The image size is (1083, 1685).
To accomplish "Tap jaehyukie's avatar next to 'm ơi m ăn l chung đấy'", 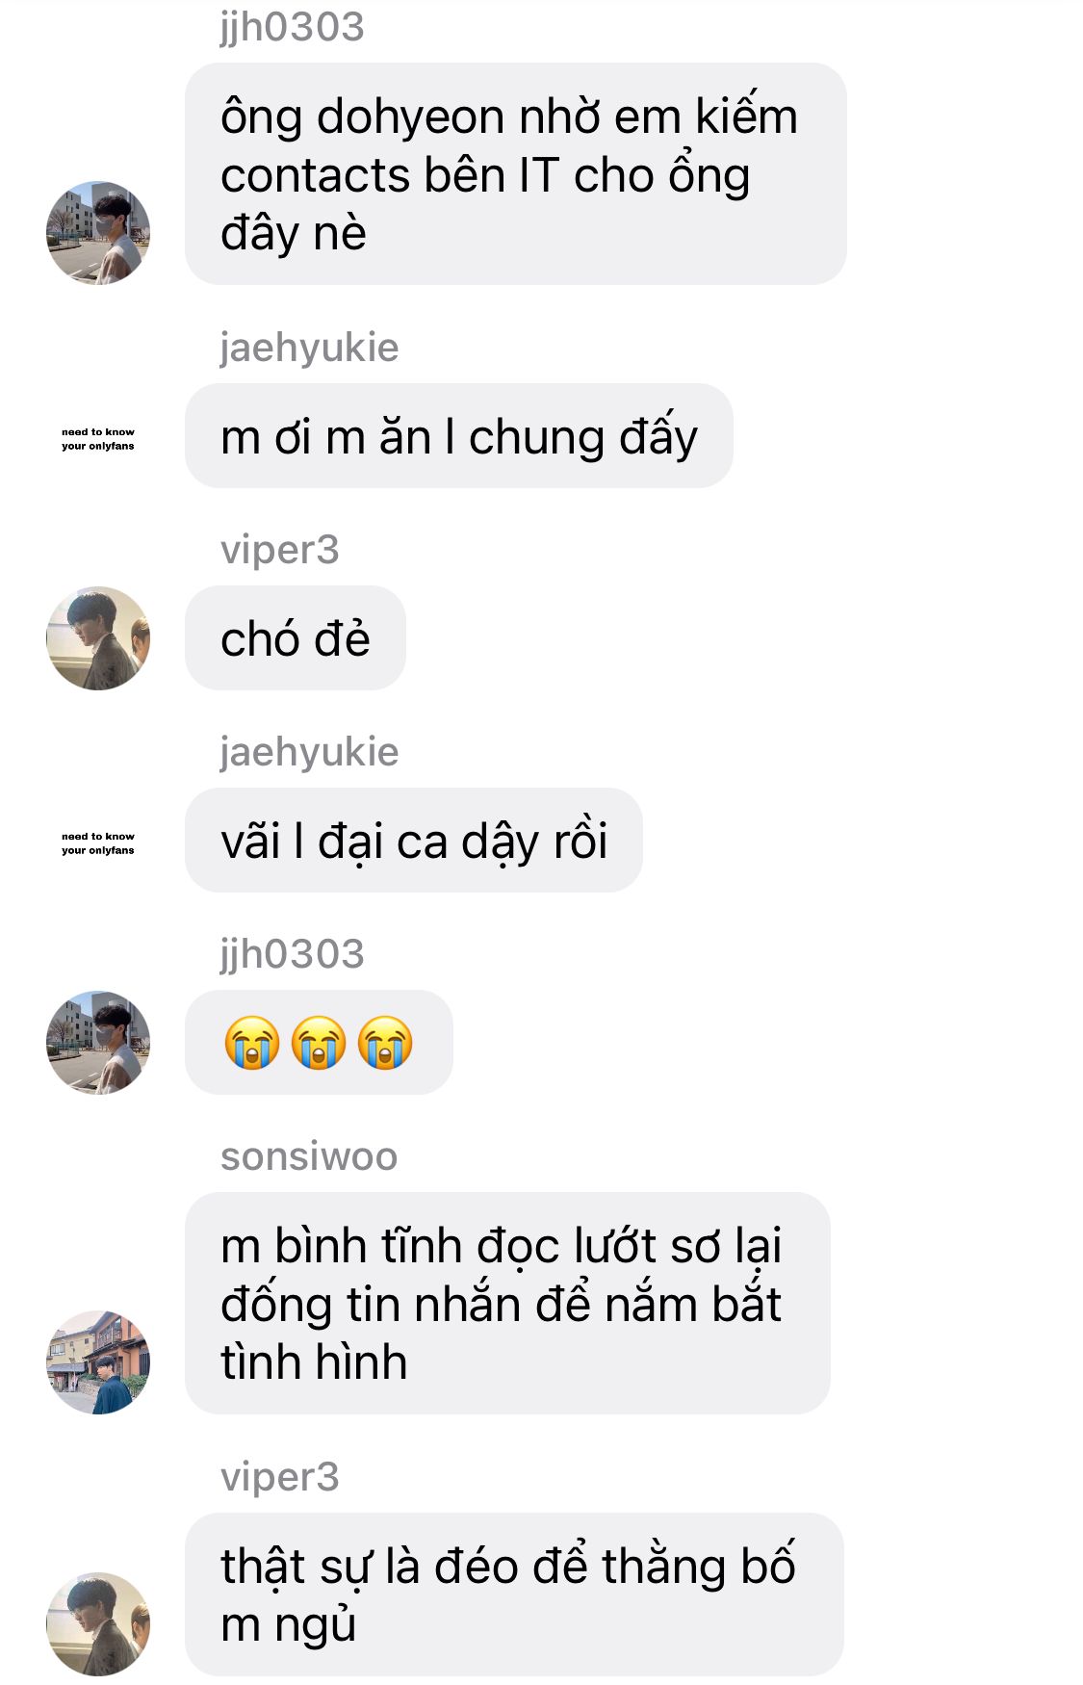I will tap(98, 439).
